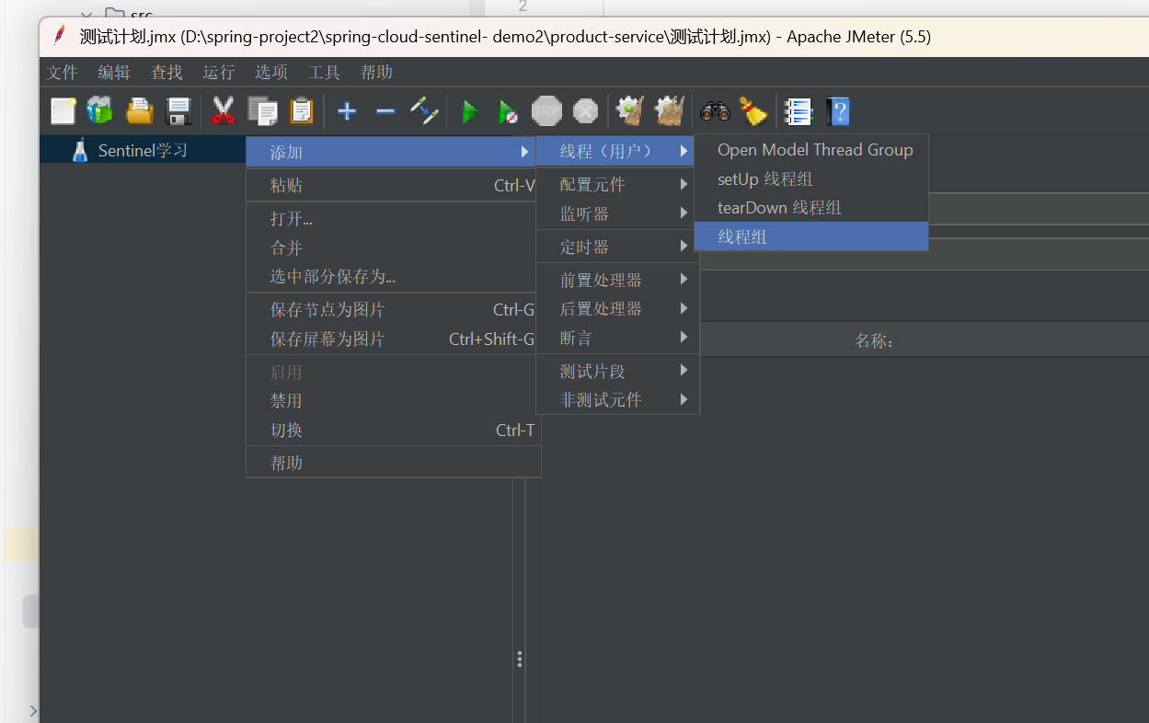Choose 线程组 in the thread submenu
The height and width of the screenshot is (723, 1149).
pyautogui.click(x=811, y=236)
